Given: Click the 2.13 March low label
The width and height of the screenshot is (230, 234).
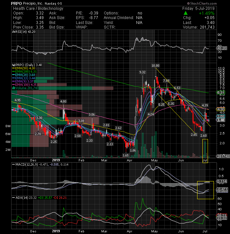Looking at the screenshot, I should click(x=110, y=144).
